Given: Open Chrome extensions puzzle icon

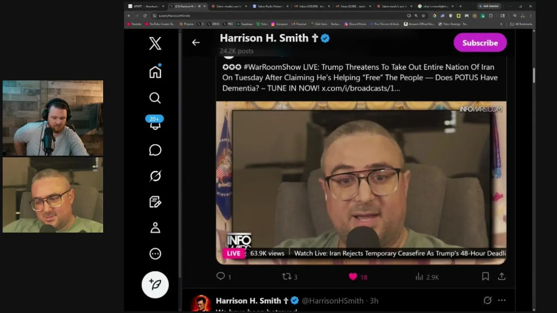Looking at the screenshot, I should point(490,16).
